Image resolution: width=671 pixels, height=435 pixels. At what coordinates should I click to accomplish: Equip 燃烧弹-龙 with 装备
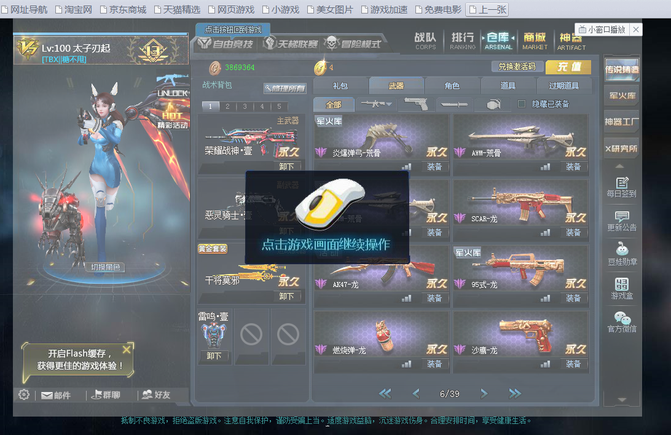[x=434, y=364]
